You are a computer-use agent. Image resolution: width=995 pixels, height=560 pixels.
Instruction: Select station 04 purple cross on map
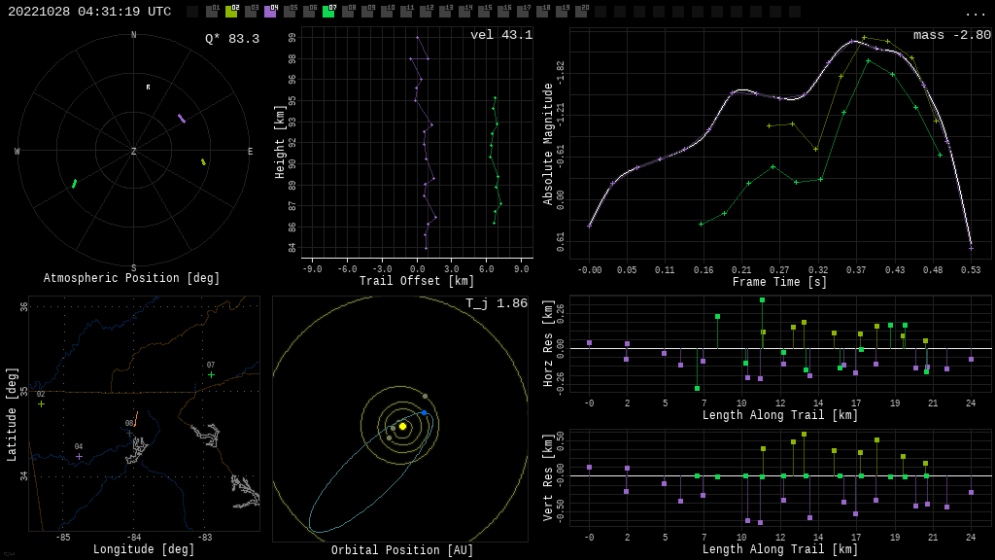click(x=79, y=456)
